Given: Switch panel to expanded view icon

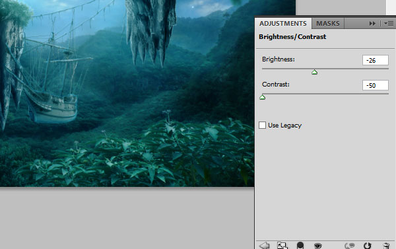Looking at the screenshot, I should 282,246.
